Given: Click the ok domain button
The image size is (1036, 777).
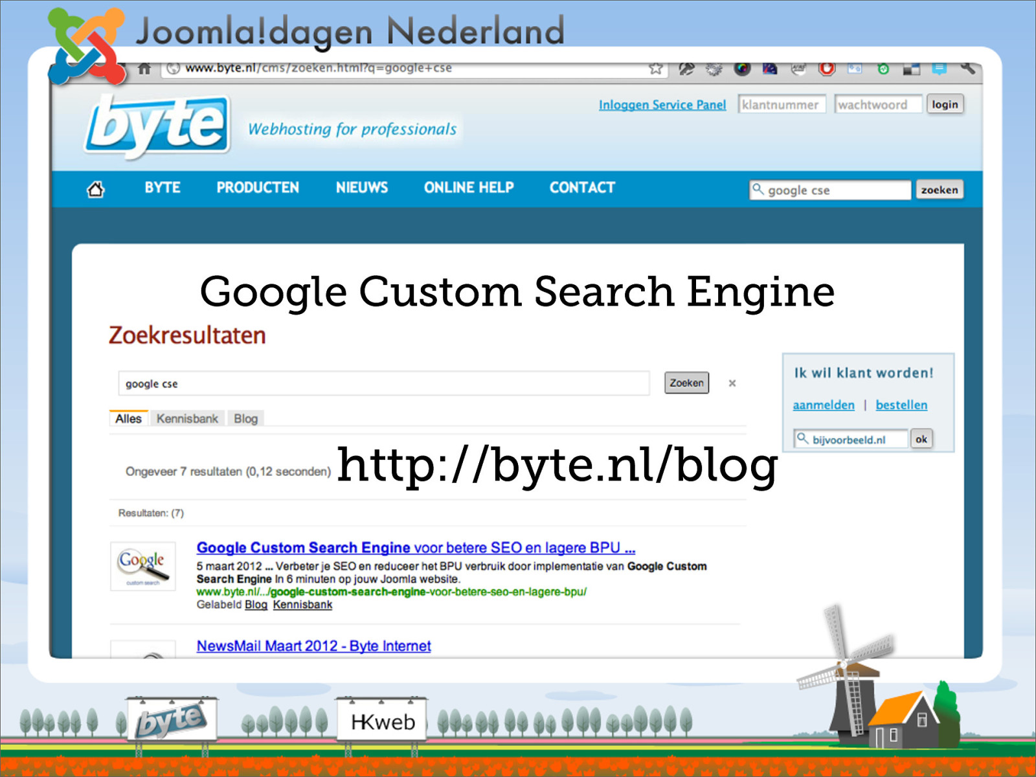Looking at the screenshot, I should tap(921, 439).
